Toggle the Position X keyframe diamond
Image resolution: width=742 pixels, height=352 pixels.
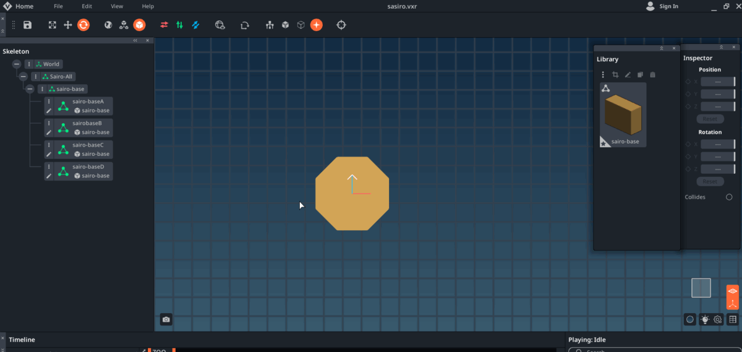coord(688,82)
